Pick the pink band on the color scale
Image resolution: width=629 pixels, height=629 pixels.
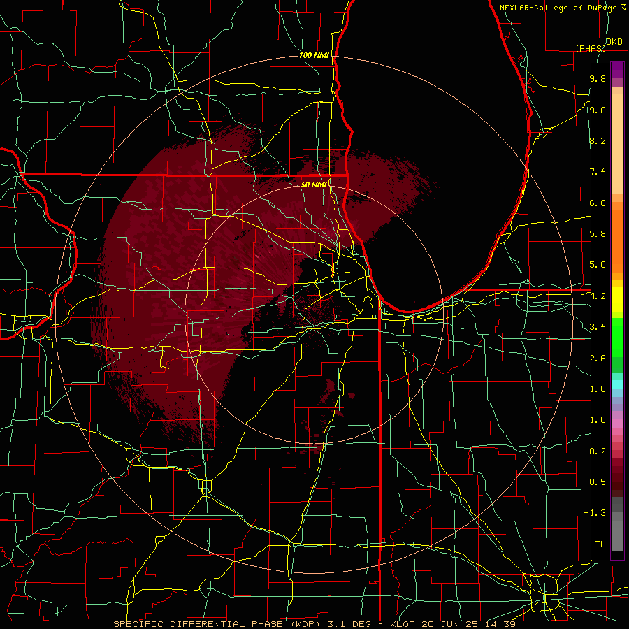pyautogui.click(x=617, y=424)
